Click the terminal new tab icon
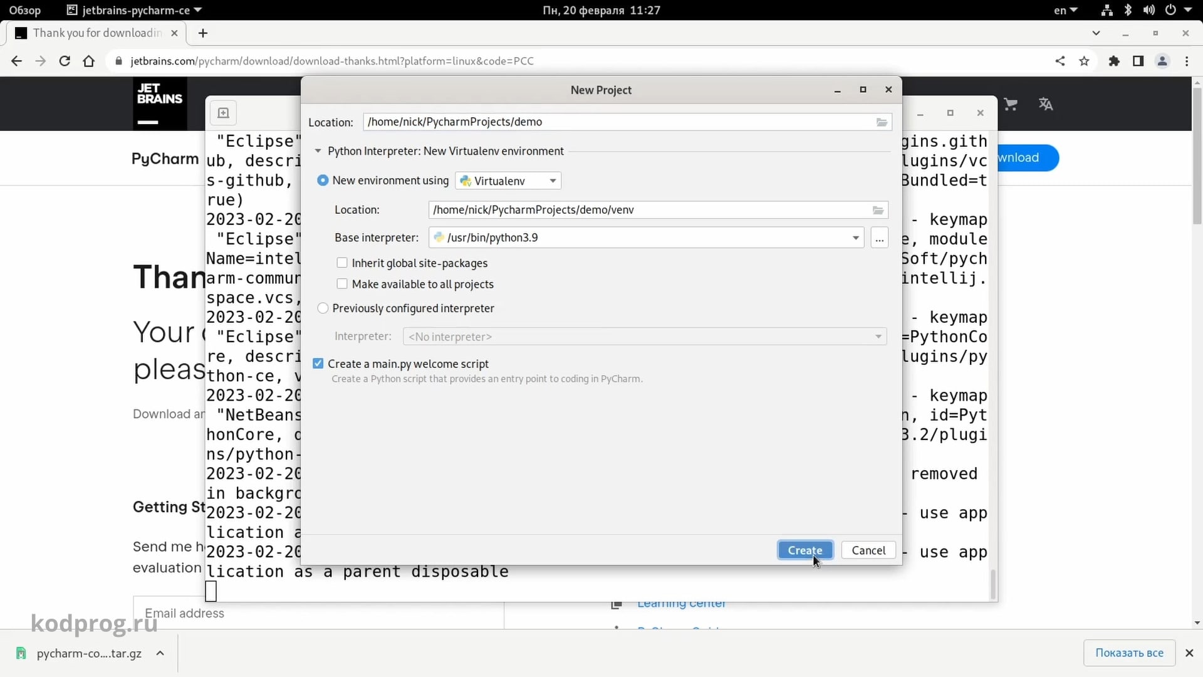The image size is (1203, 677). click(224, 113)
